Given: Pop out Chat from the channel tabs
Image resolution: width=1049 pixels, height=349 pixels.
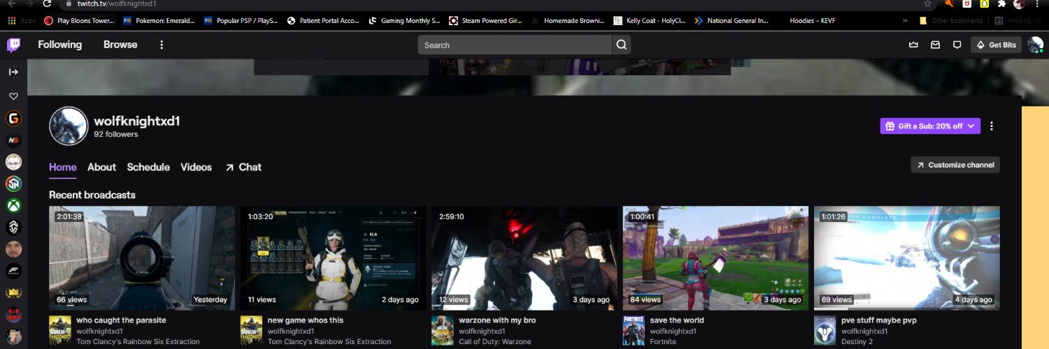Looking at the screenshot, I should point(243,167).
